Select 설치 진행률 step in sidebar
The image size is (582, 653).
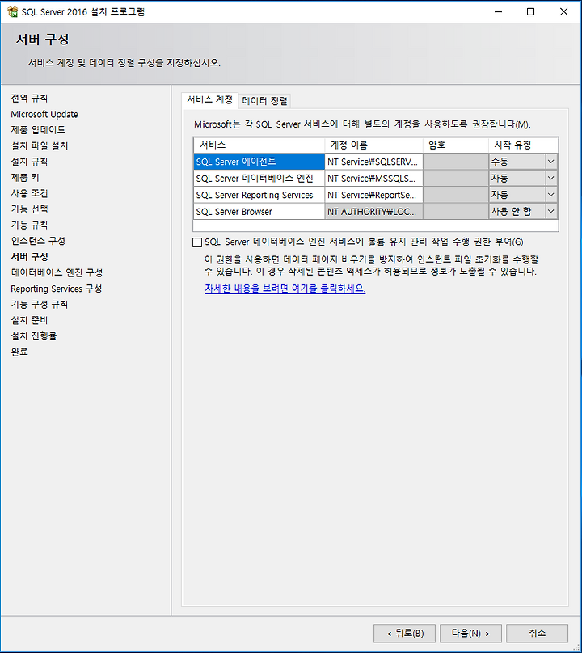pyautogui.click(x=34, y=336)
